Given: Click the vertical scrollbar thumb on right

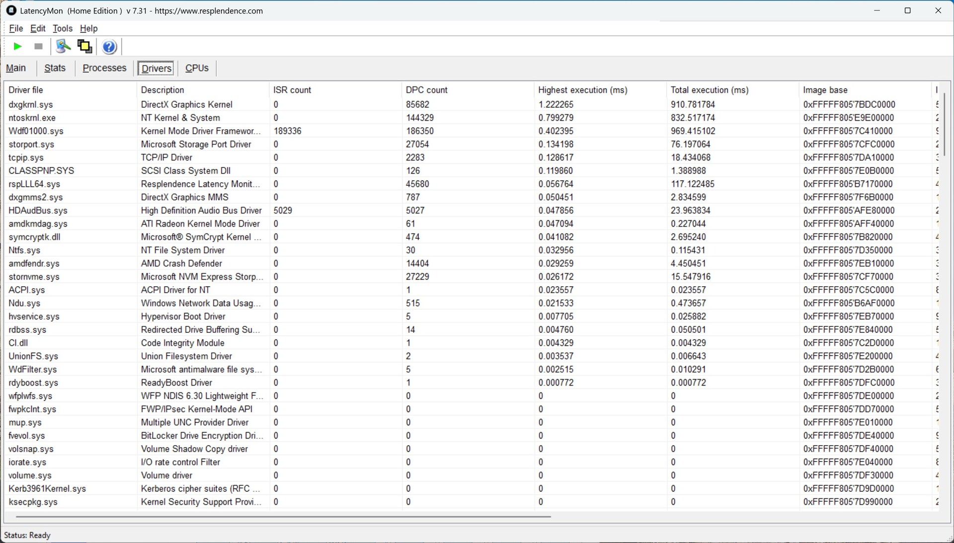Looking at the screenshot, I should (x=944, y=124).
